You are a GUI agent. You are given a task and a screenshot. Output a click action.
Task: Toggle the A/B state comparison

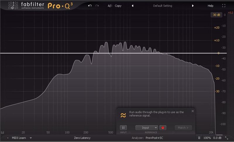(x=110, y=6)
